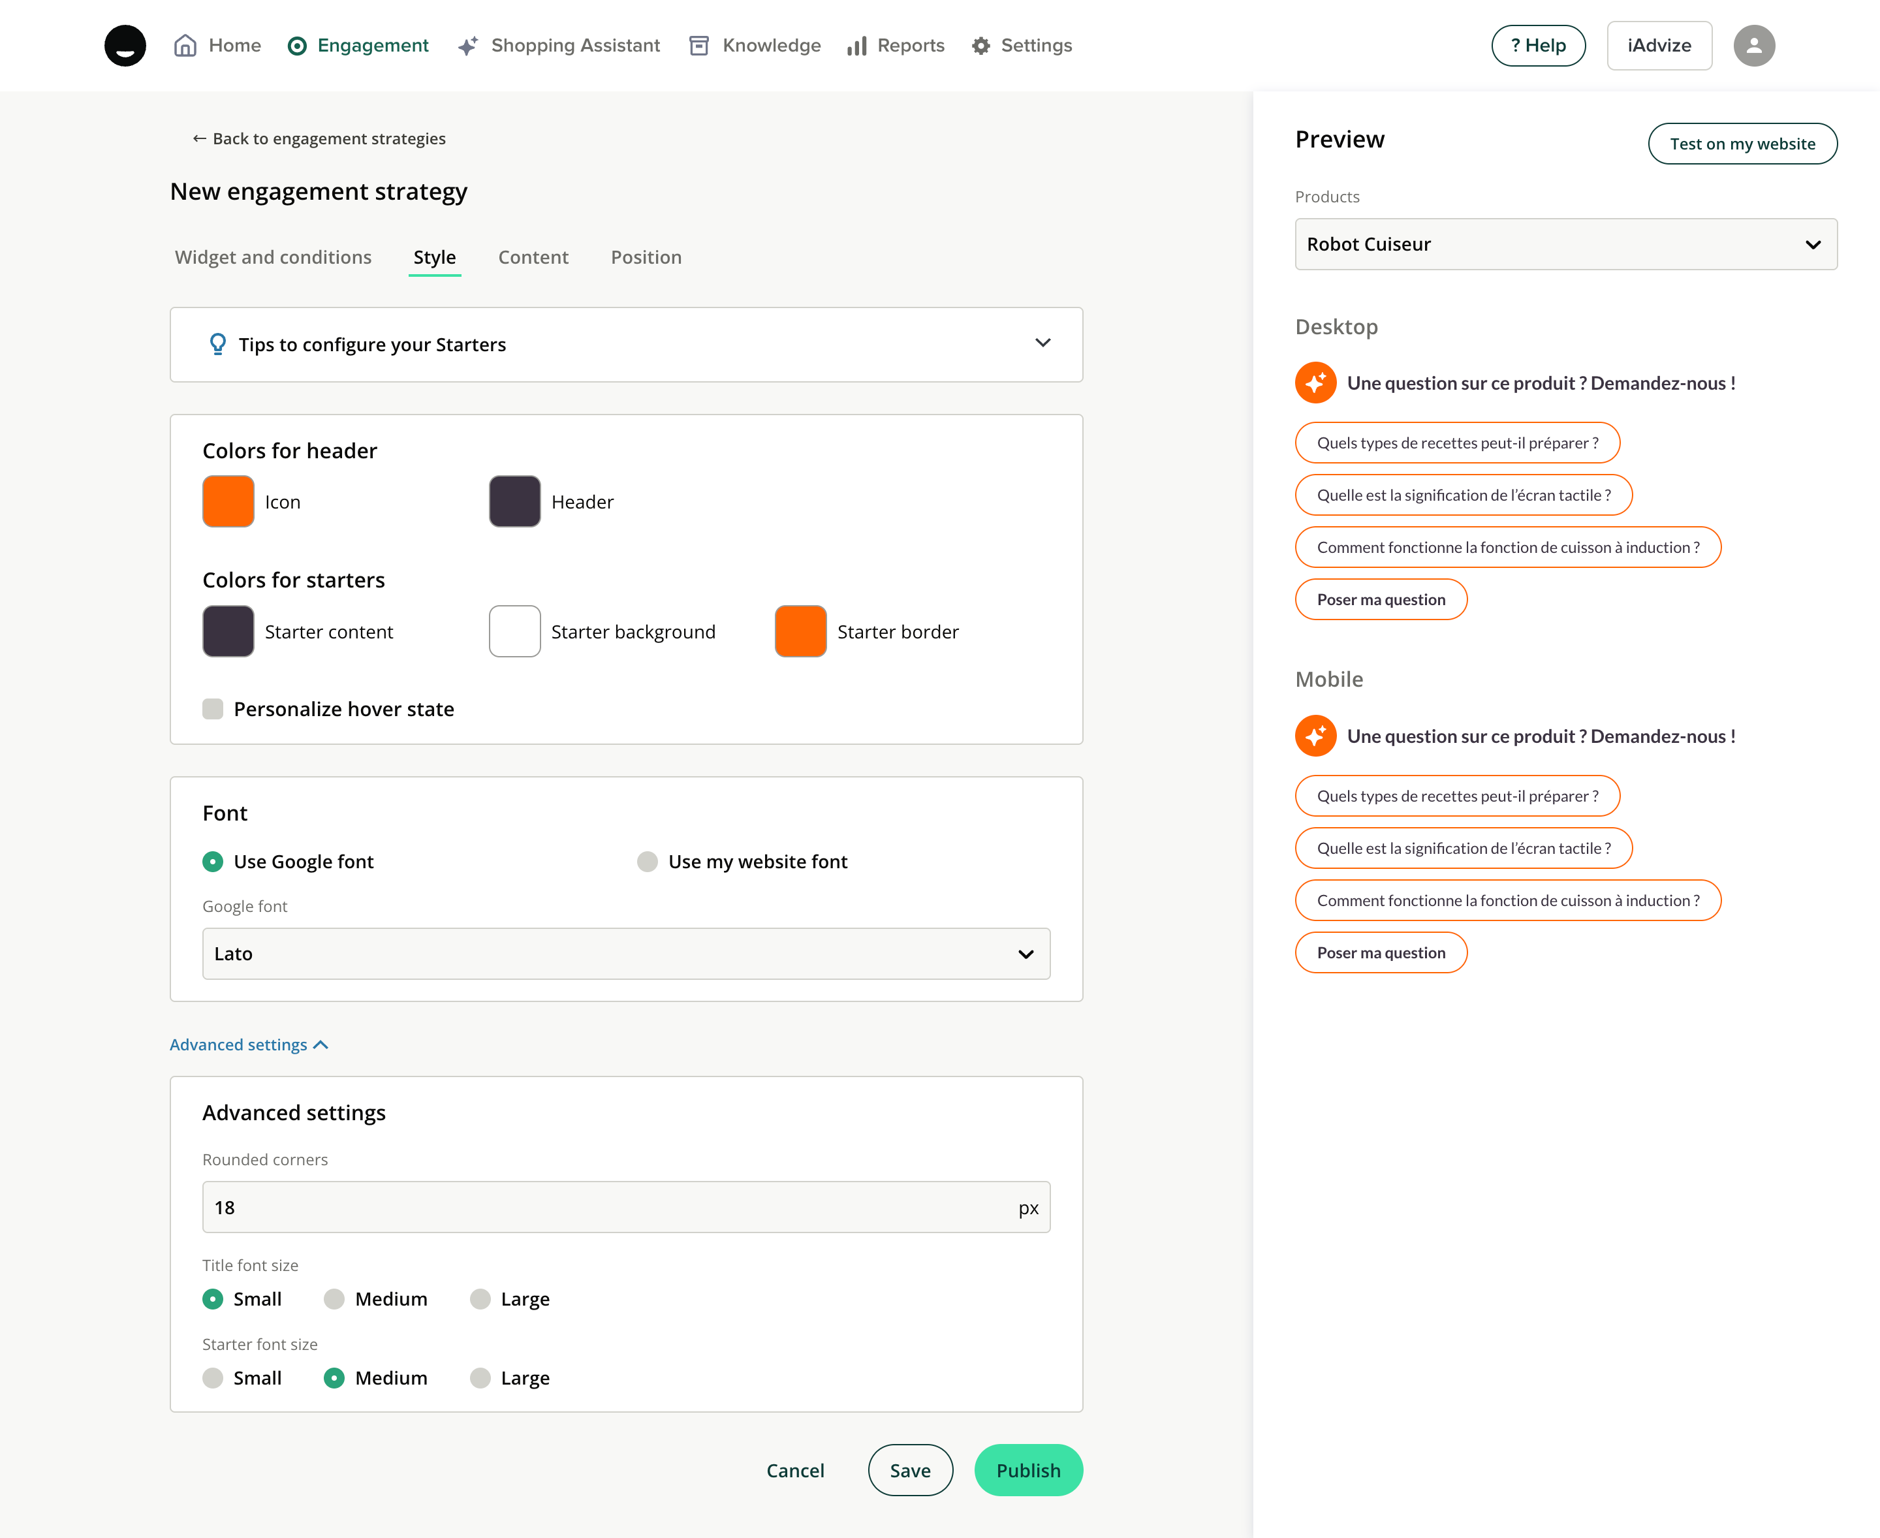This screenshot has width=1880, height=1538.
Task: Click the Publish button
Action: (1027, 1471)
